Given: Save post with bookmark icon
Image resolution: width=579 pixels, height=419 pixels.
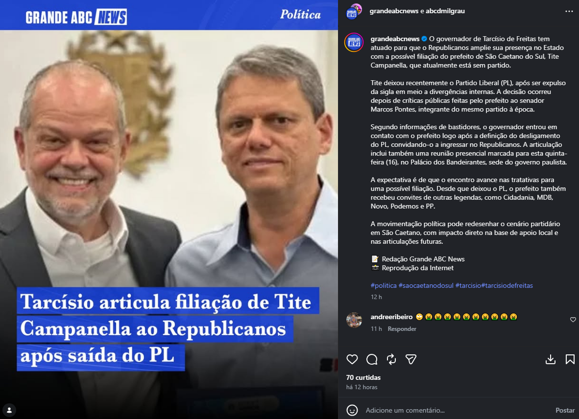Looking at the screenshot, I should 570,359.
